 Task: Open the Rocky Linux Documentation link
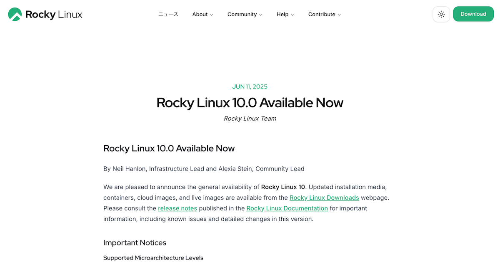[287, 208]
